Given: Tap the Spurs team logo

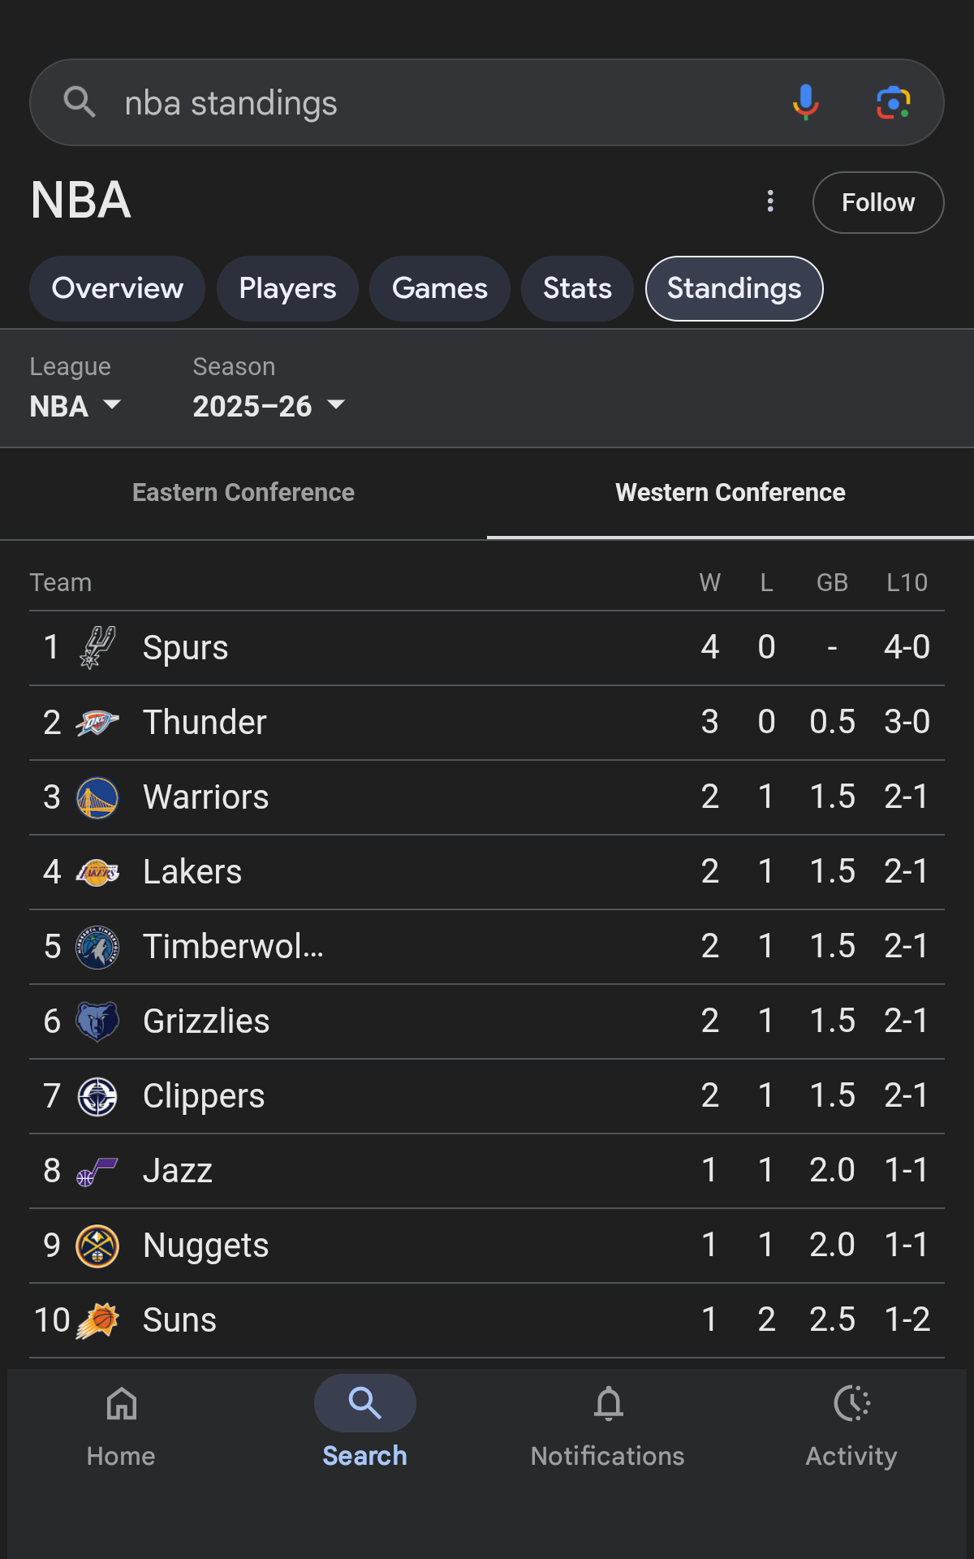Looking at the screenshot, I should [x=97, y=648].
